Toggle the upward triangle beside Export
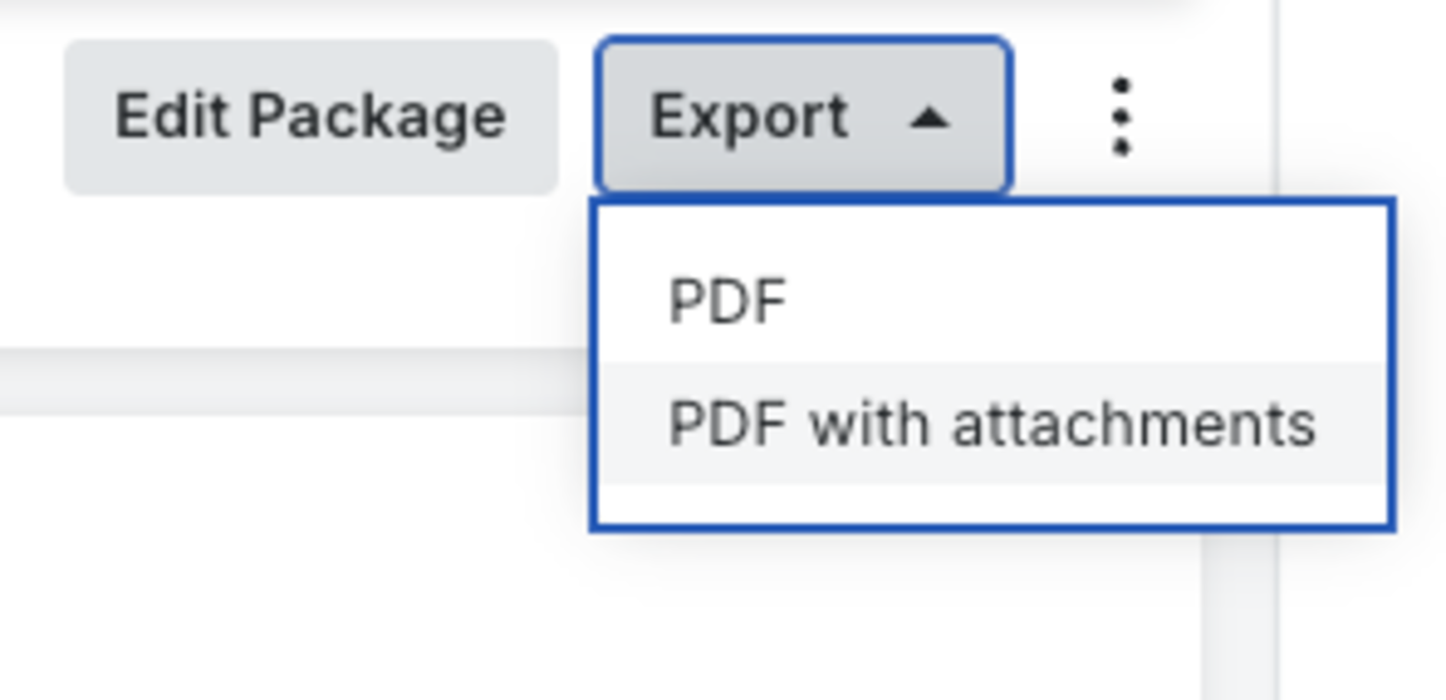This screenshot has height=700, width=1446. pyautogui.click(x=929, y=118)
